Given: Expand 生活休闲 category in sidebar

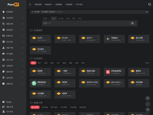Looking at the screenshot, I should click(13, 18).
